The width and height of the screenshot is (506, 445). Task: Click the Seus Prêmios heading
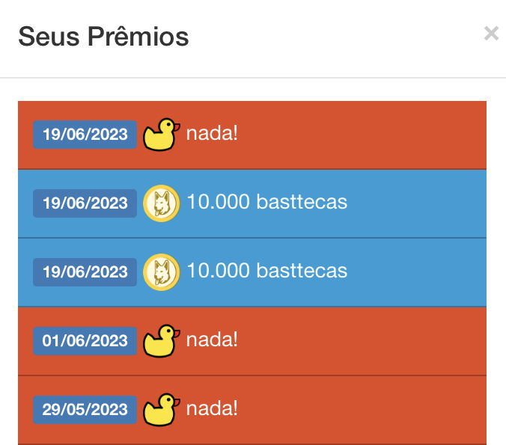click(103, 36)
